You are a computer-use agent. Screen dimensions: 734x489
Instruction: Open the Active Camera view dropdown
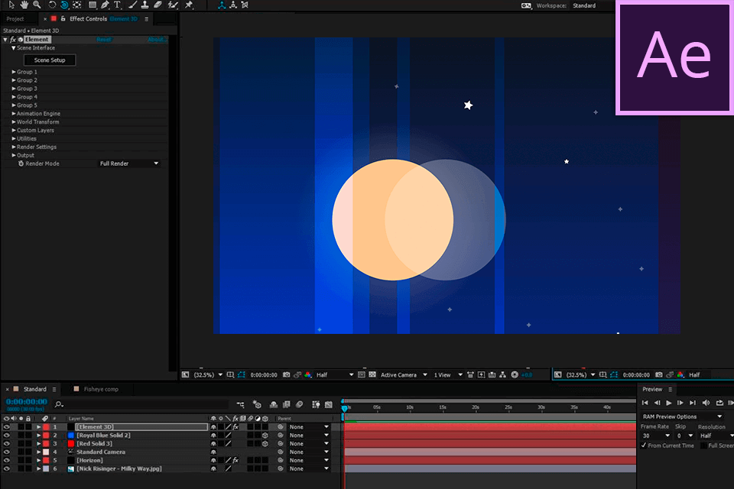(404, 375)
